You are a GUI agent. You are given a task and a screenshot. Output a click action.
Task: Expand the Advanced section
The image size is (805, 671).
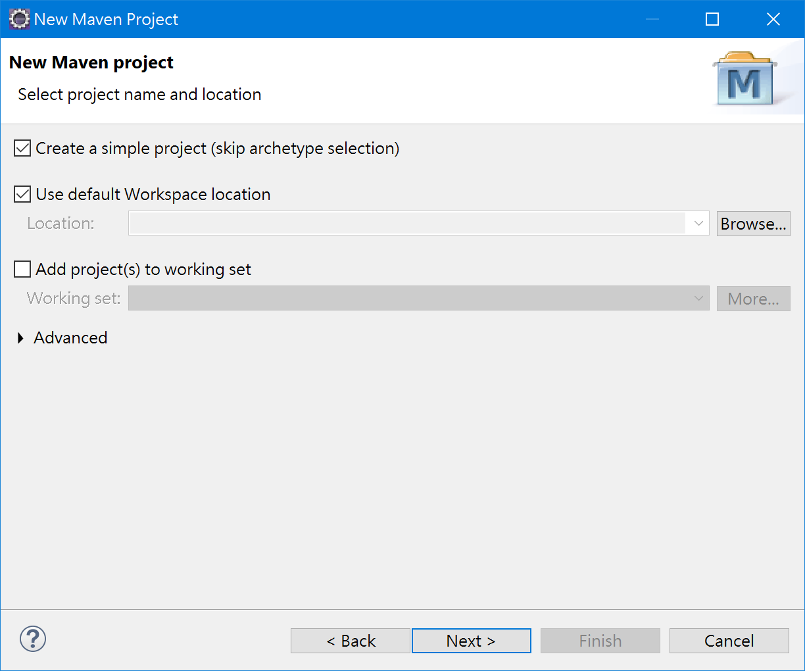[x=21, y=338]
